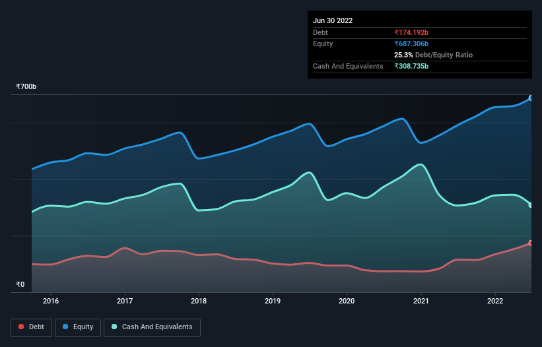
Task: Click the ₹0 y-axis label
Action: 20,284
